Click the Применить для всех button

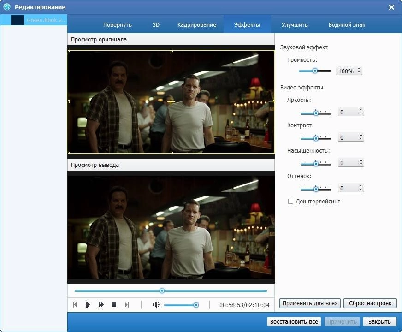click(x=310, y=303)
